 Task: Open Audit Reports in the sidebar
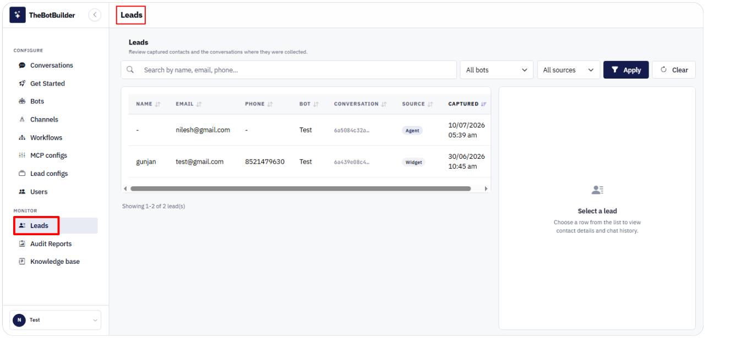point(51,244)
